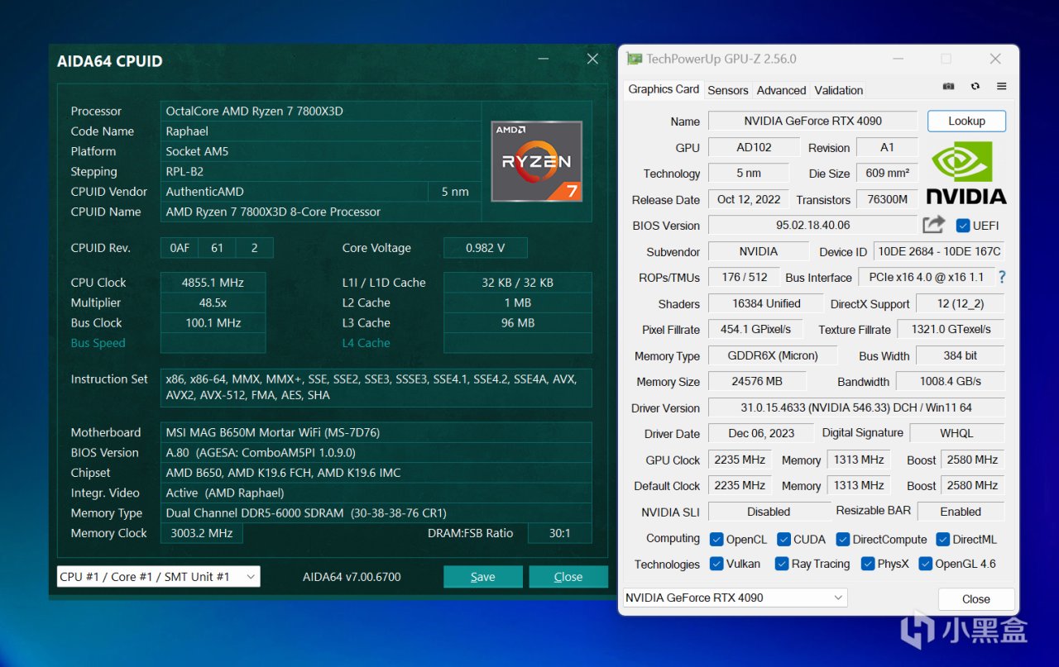The image size is (1059, 667).
Task: Toggle the UEFI checkbox
Action: [x=963, y=225]
